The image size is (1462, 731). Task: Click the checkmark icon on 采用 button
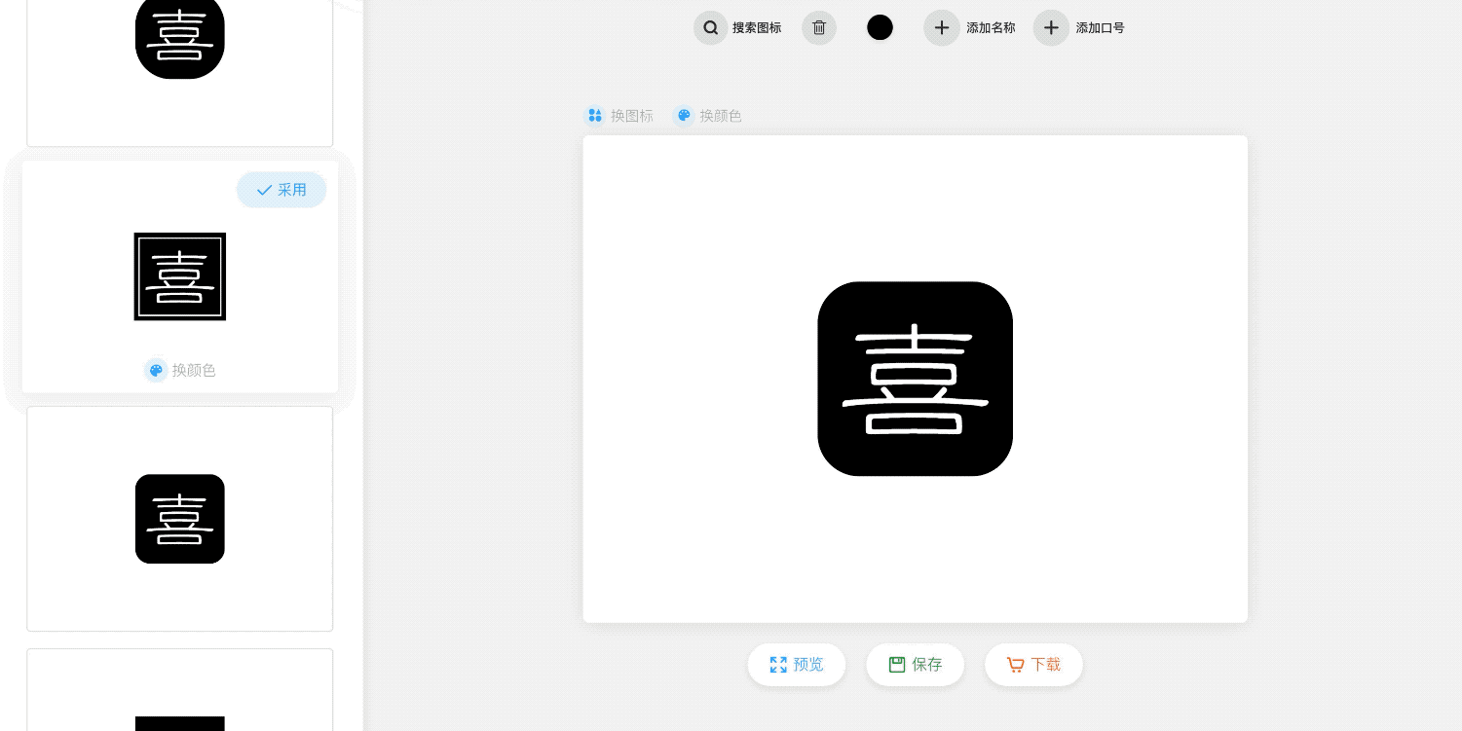(264, 190)
